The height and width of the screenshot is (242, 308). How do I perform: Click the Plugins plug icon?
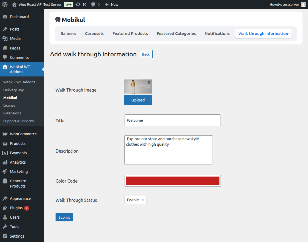[x=5, y=208]
